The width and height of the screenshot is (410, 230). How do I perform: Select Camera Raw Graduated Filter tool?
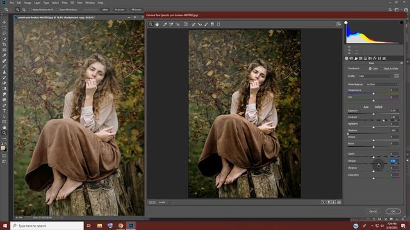tap(212, 24)
